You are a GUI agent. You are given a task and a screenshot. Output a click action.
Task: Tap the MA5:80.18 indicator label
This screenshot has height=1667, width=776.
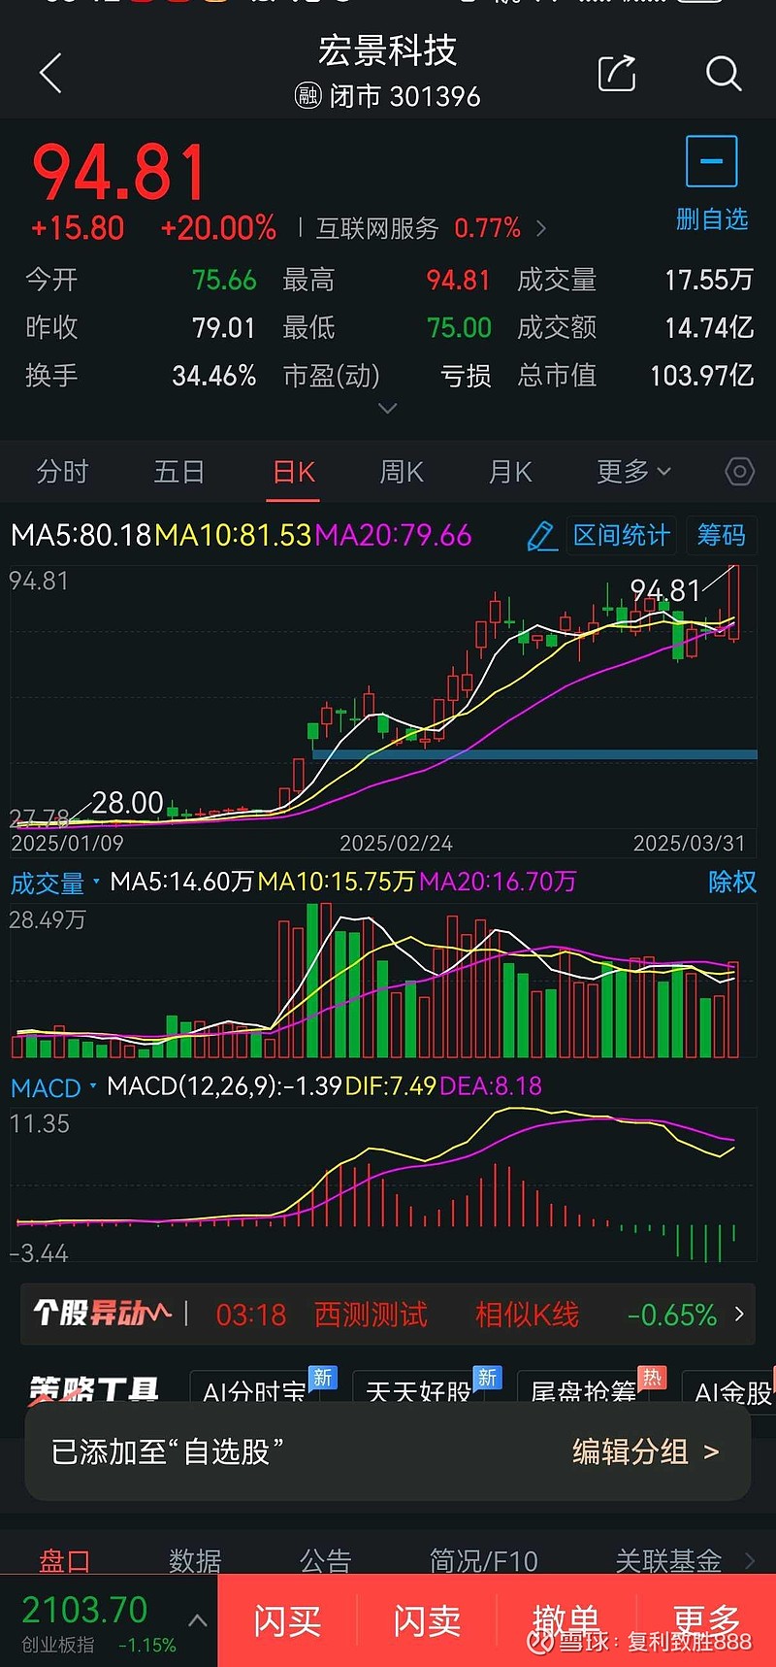point(81,535)
